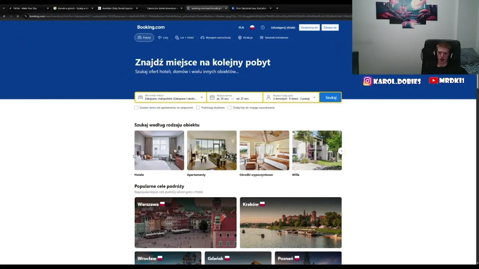This screenshot has height=269, width=479.
Task: Open the Kraków destination card
Action: 291,223
